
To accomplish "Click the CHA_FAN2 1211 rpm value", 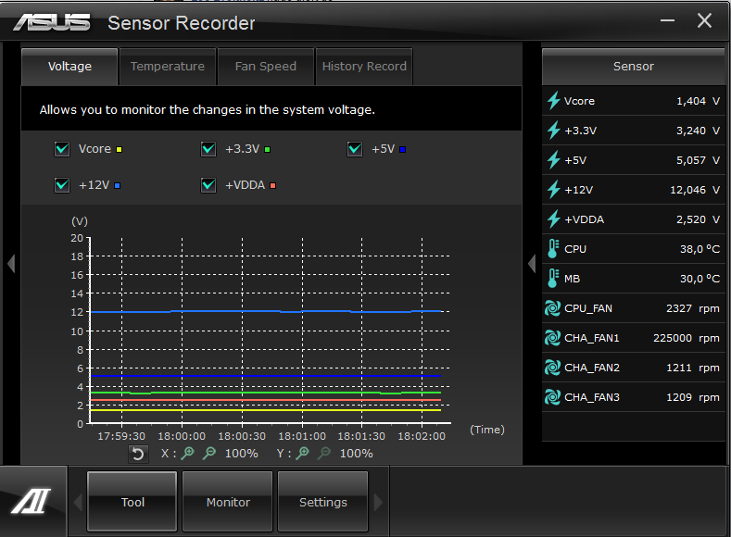I will tap(692, 368).
